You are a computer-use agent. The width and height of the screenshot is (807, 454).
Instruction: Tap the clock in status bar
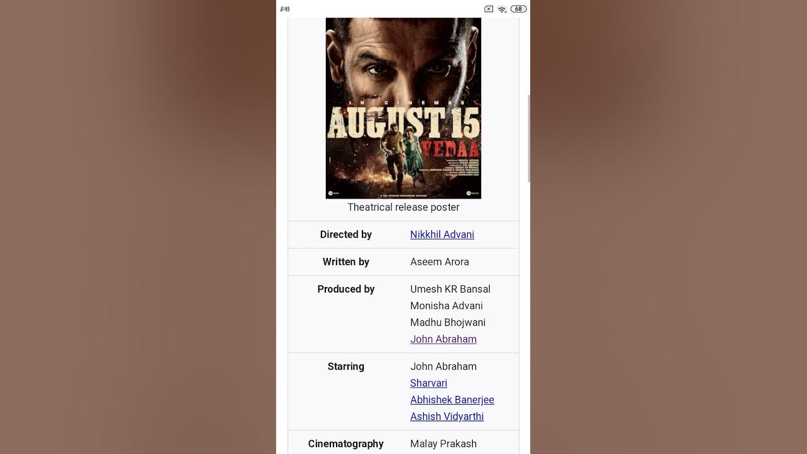[285, 9]
